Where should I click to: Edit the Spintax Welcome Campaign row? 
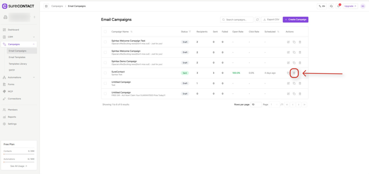tap(288, 52)
